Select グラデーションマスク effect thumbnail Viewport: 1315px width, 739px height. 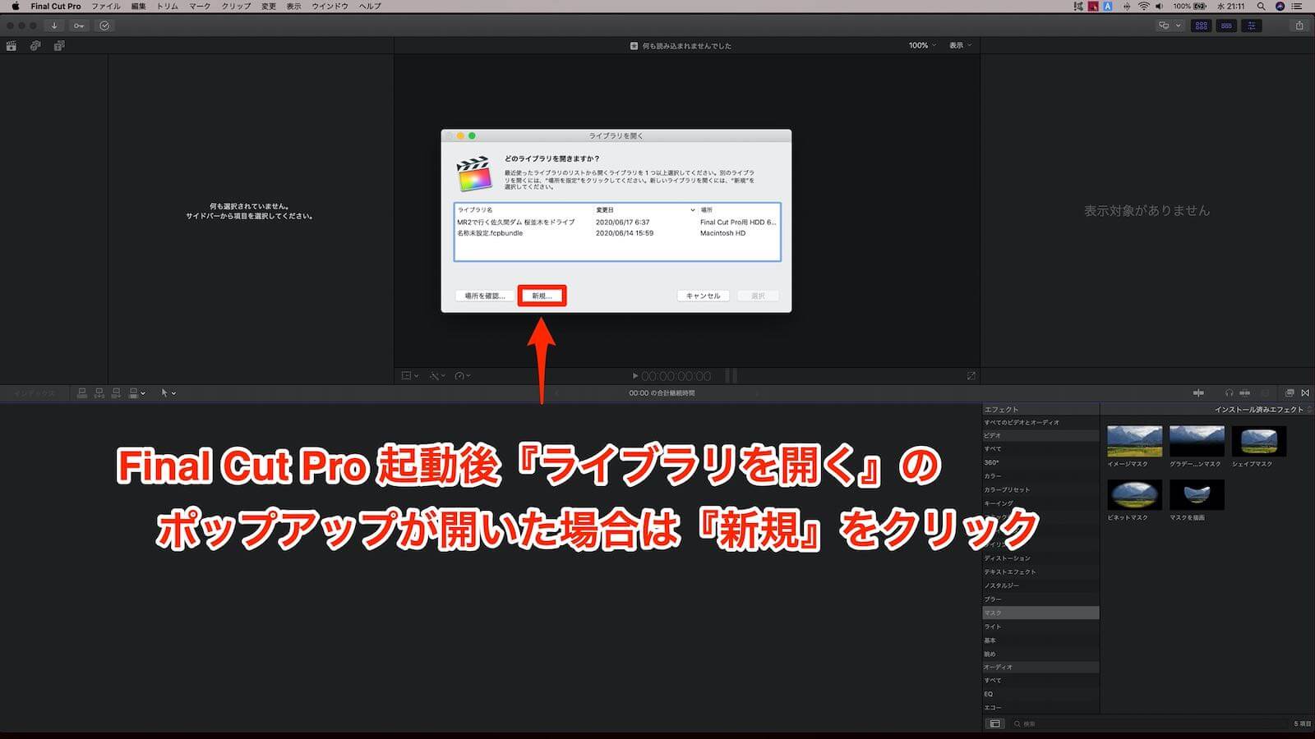tap(1197, 441)
